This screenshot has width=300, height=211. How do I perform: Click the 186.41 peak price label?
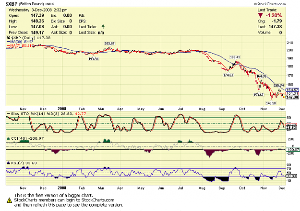(x=235, y=57)
